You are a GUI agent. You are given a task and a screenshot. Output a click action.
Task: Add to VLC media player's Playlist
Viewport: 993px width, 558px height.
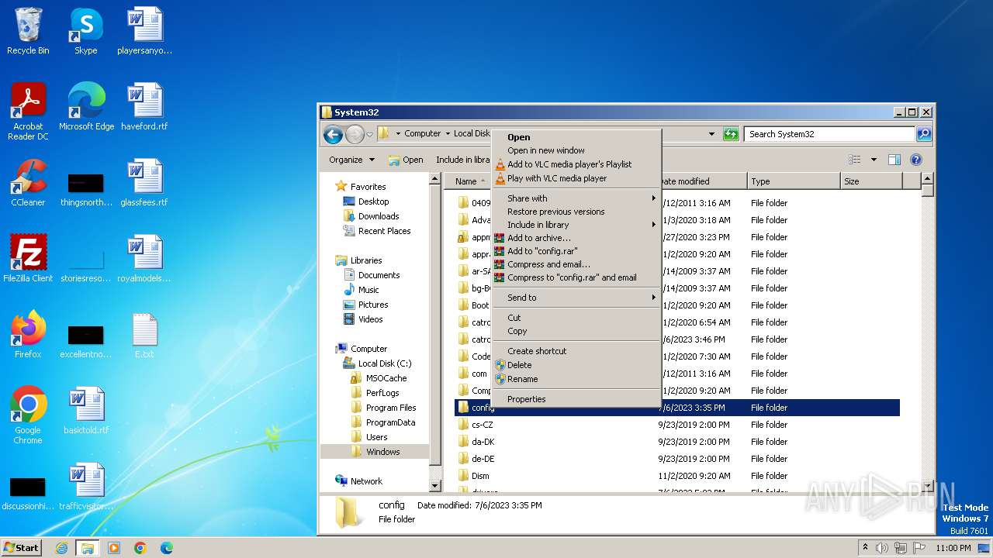tap(576, 164)
